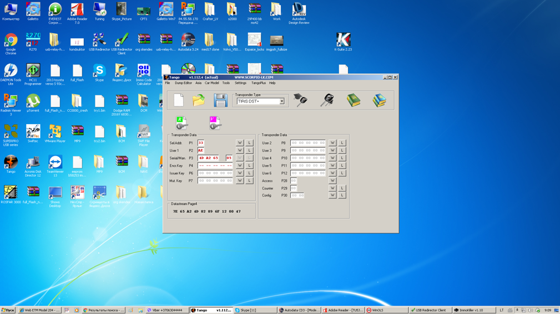Open the EVEREST Corporate desktop icon
Viewport: 560px width, 314px height.
[55, 13]
